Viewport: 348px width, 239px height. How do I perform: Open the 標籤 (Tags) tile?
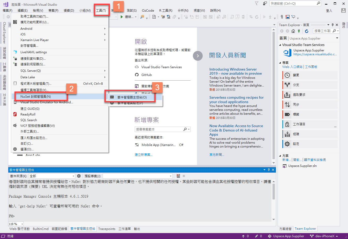310,114
